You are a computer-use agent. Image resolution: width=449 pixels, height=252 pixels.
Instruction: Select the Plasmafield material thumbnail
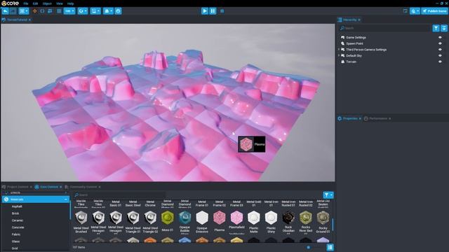[236, 218]
